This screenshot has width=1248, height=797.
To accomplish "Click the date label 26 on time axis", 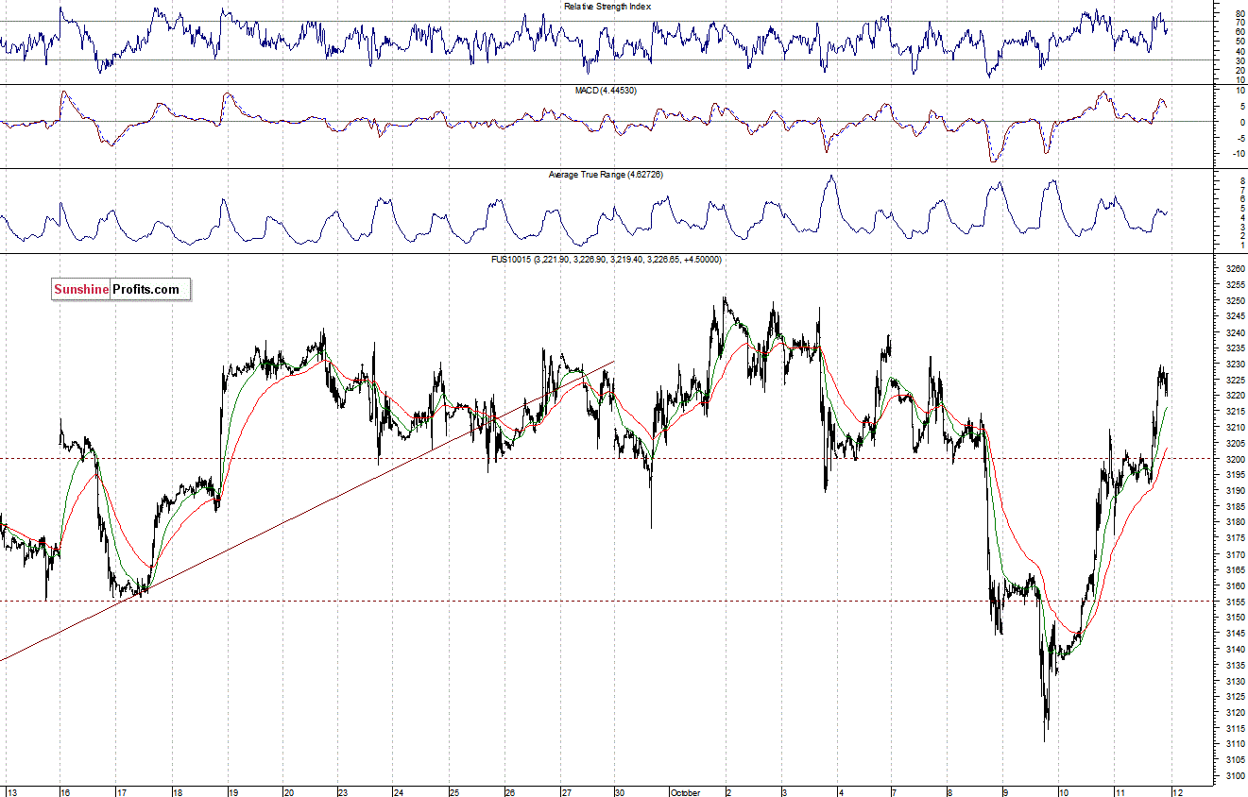I will point(510,792).
